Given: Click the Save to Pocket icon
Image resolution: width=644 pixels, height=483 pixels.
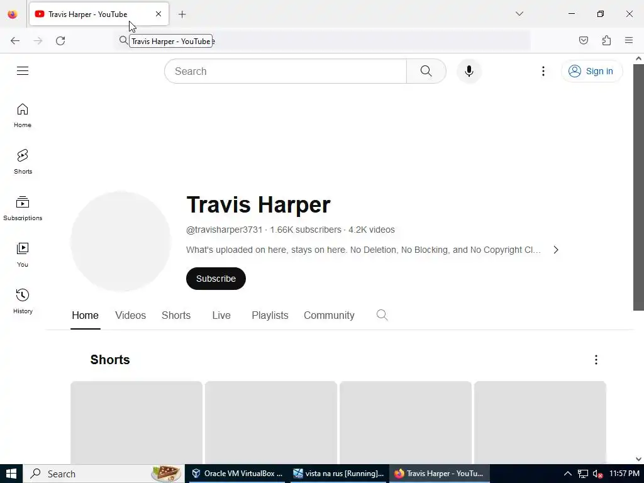Looking at the screenshot, I should (583, 40).
